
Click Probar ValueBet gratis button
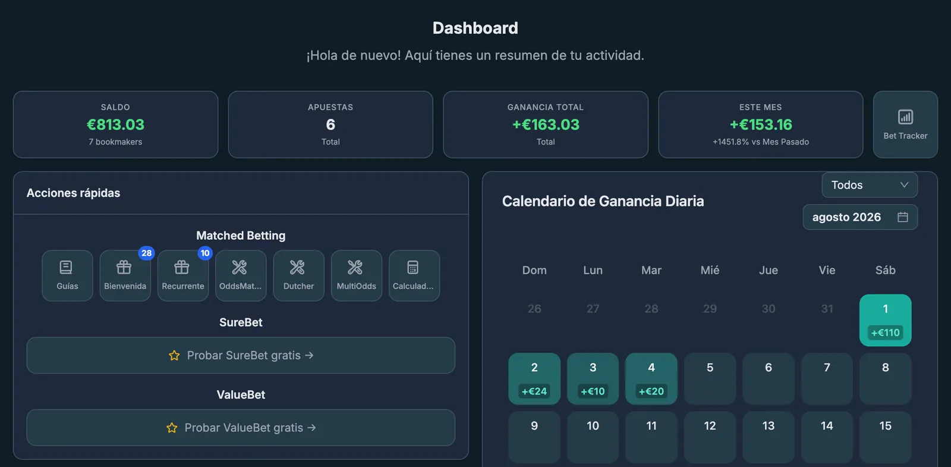[241, 428]
